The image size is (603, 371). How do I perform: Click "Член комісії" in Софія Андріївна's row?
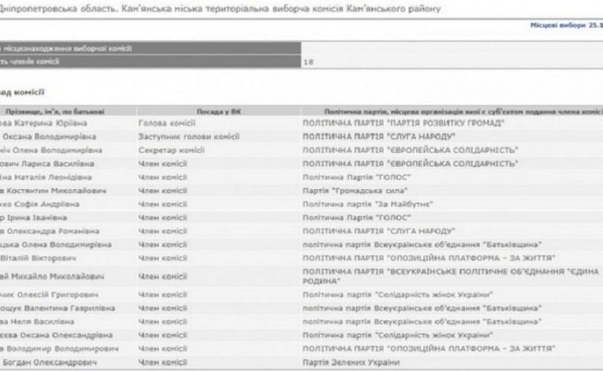coord(163,204)
